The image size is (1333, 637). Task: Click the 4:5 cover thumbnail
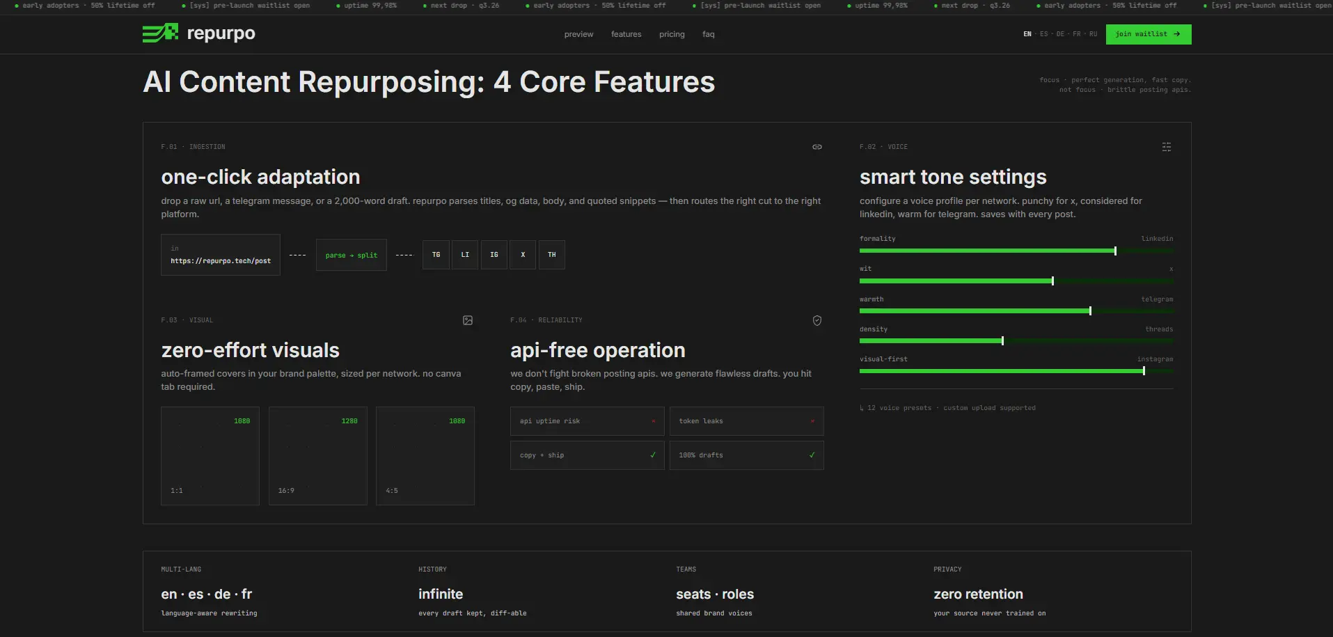[425, 456]
